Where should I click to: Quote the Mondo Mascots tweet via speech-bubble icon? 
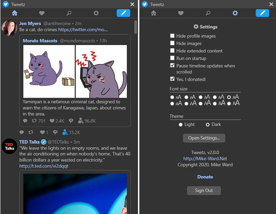click(71, 121)
